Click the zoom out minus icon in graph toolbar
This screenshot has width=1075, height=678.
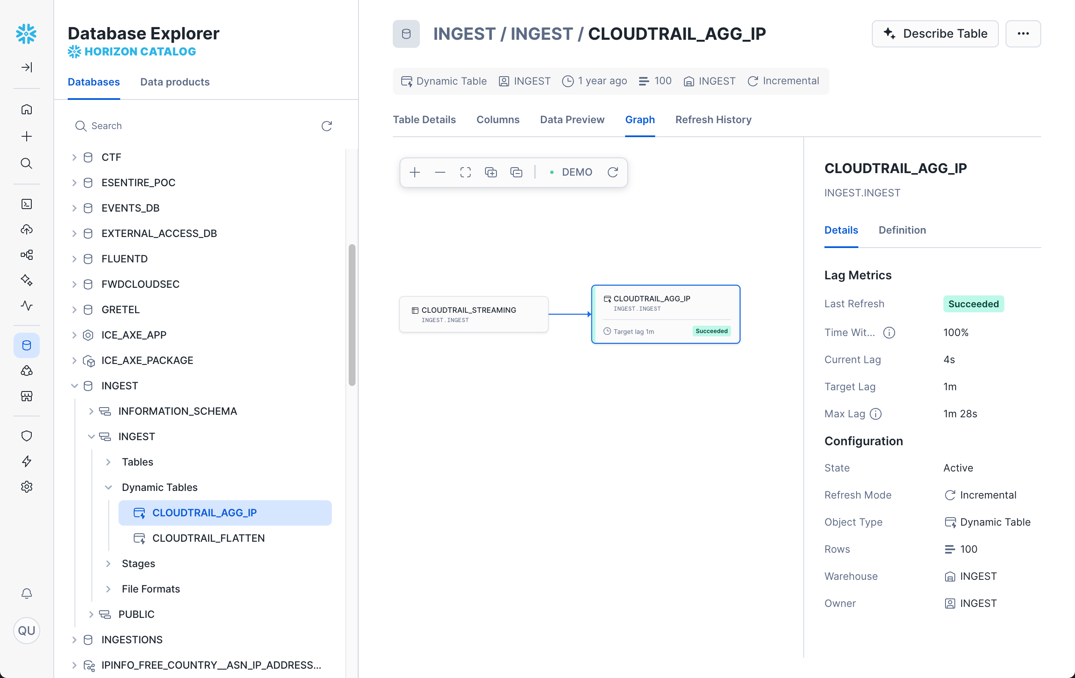440,172
